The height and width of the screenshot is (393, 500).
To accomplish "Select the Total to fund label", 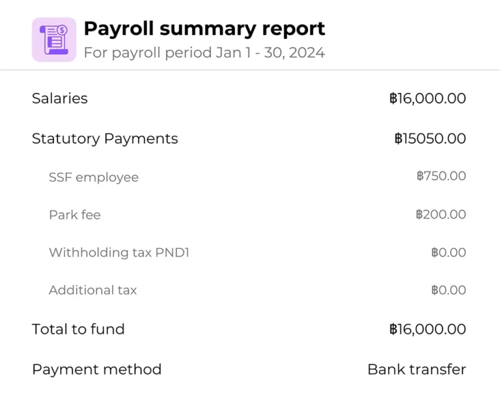I will tap(78, 329).
